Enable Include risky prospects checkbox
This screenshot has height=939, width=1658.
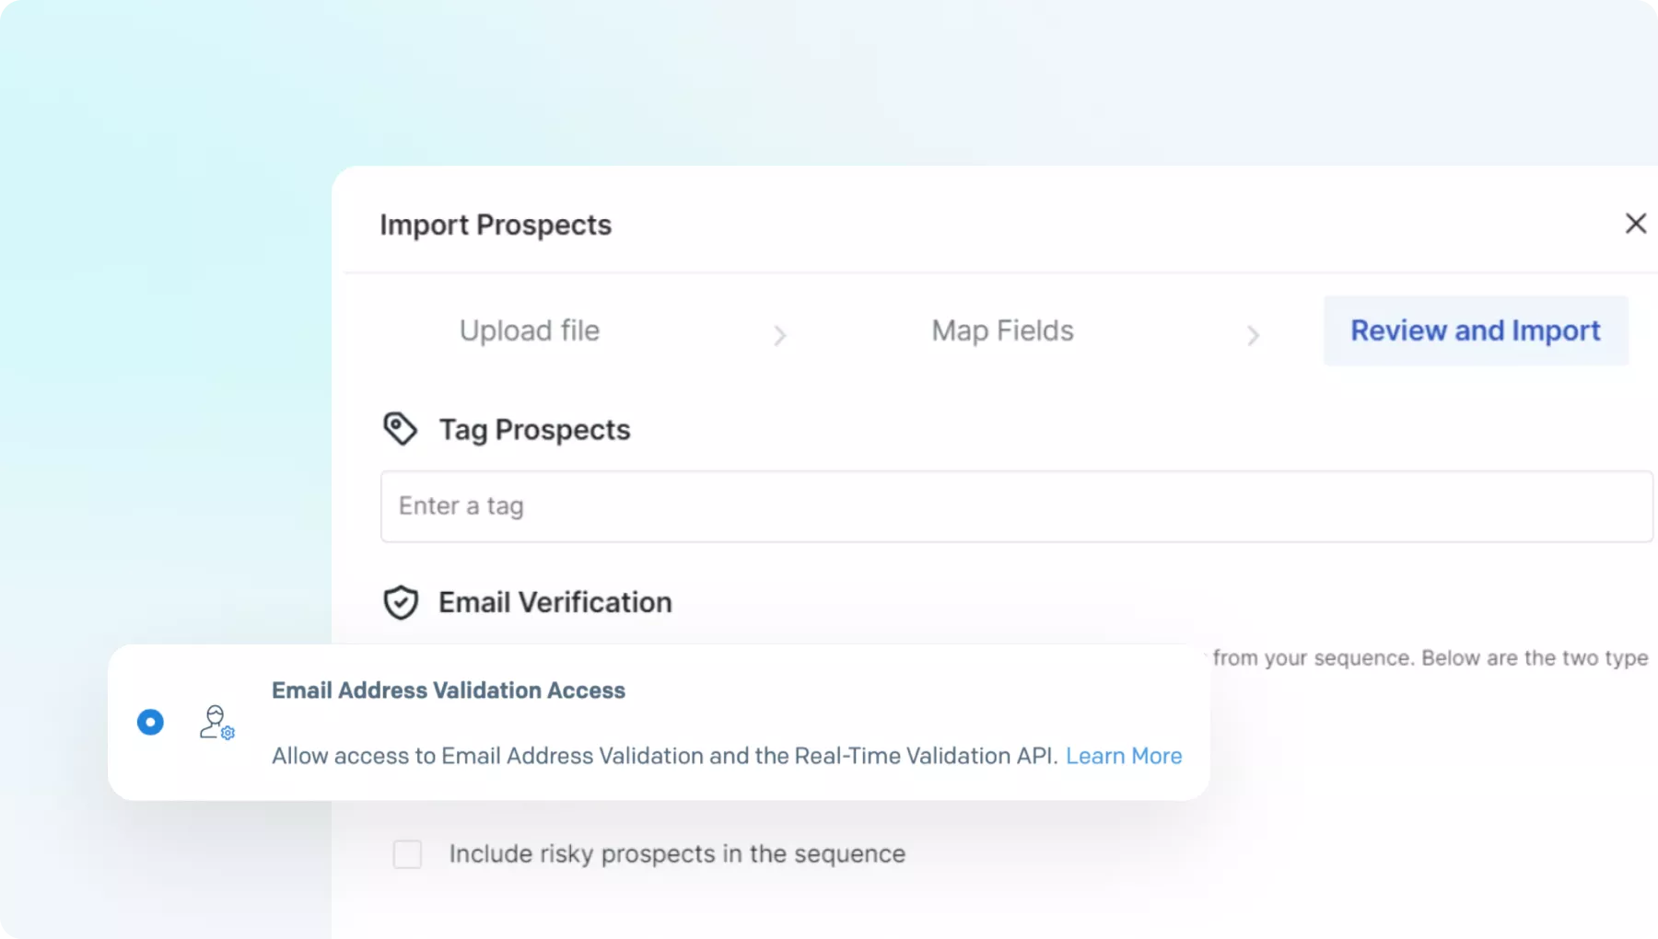click(x=407, y=854)
